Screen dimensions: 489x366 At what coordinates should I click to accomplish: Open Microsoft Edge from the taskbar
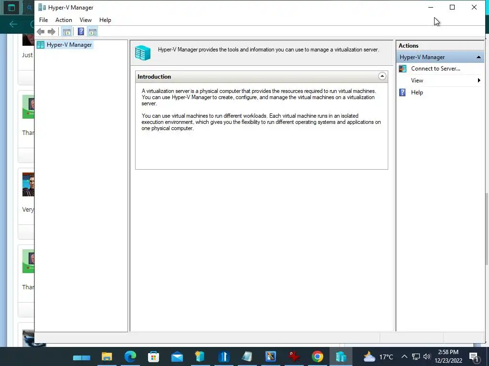130,356
